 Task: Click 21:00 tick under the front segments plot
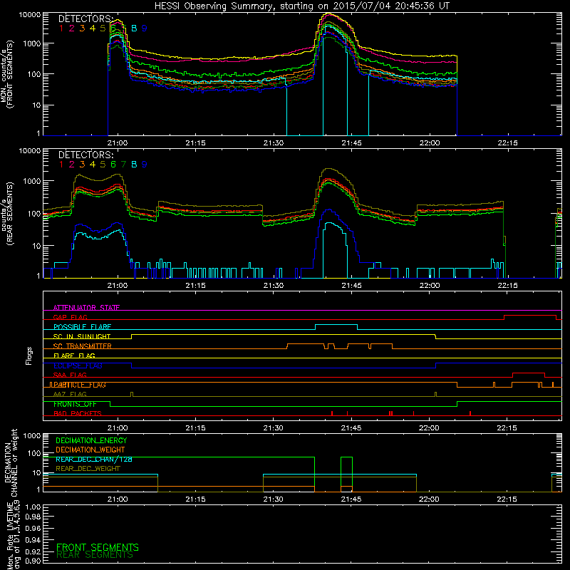118,143
